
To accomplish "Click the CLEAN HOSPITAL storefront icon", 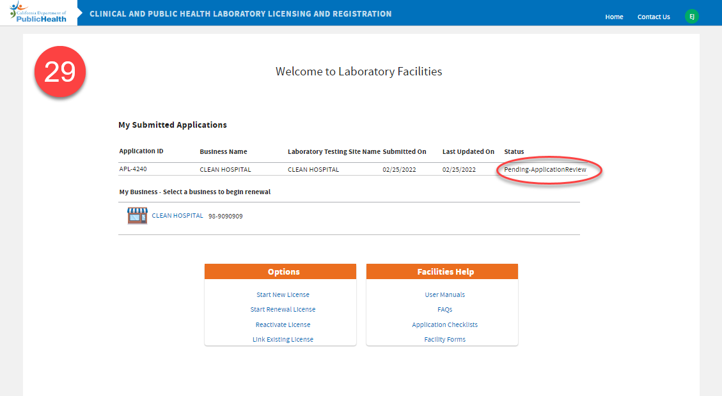I will coord(137,215).
